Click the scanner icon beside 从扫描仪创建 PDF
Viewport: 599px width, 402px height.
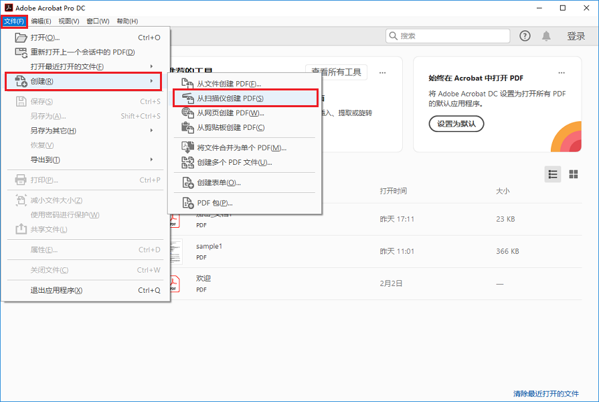(x=187, y=98)
